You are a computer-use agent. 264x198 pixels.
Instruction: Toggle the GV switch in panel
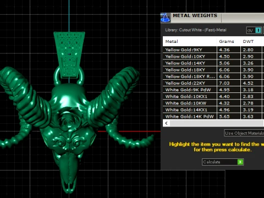pos(254,30)
